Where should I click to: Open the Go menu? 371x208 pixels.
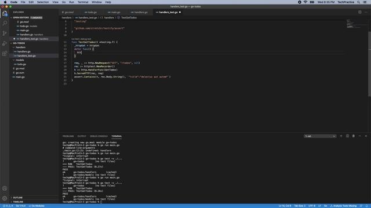[64, 2]
